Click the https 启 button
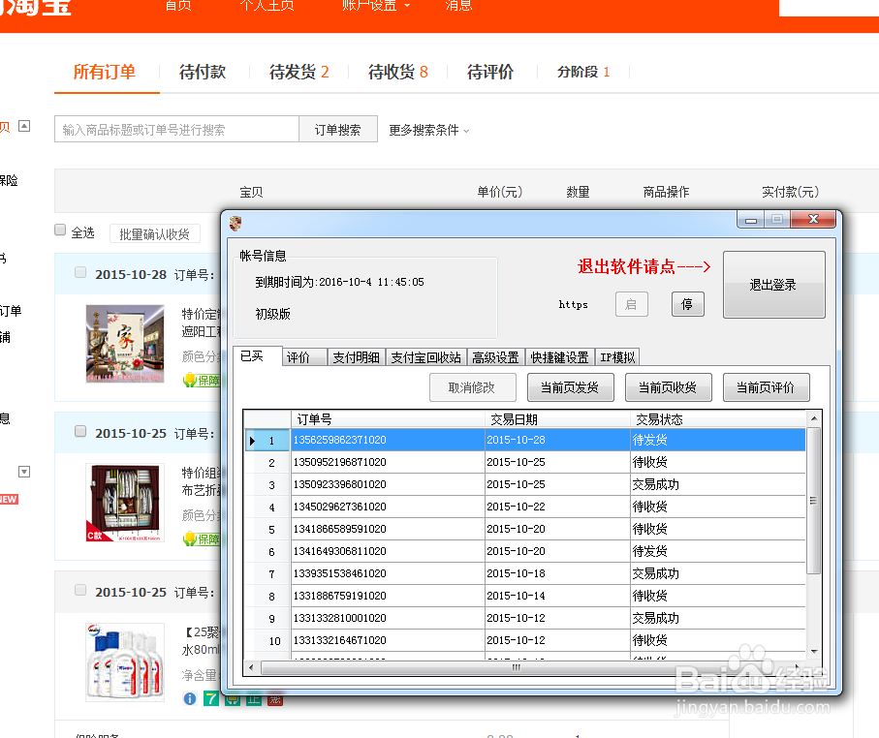This screenshot has width=879, height=738. click(631, 304)
